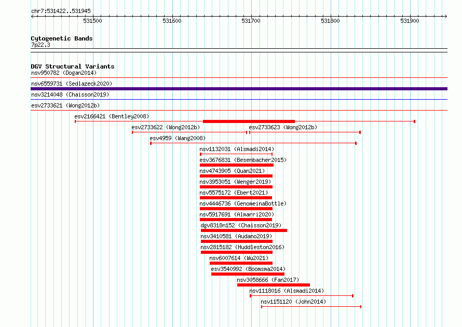
Task: Open nsv3058666 (Fan2017) variant
Action: (x=268, y=280)
